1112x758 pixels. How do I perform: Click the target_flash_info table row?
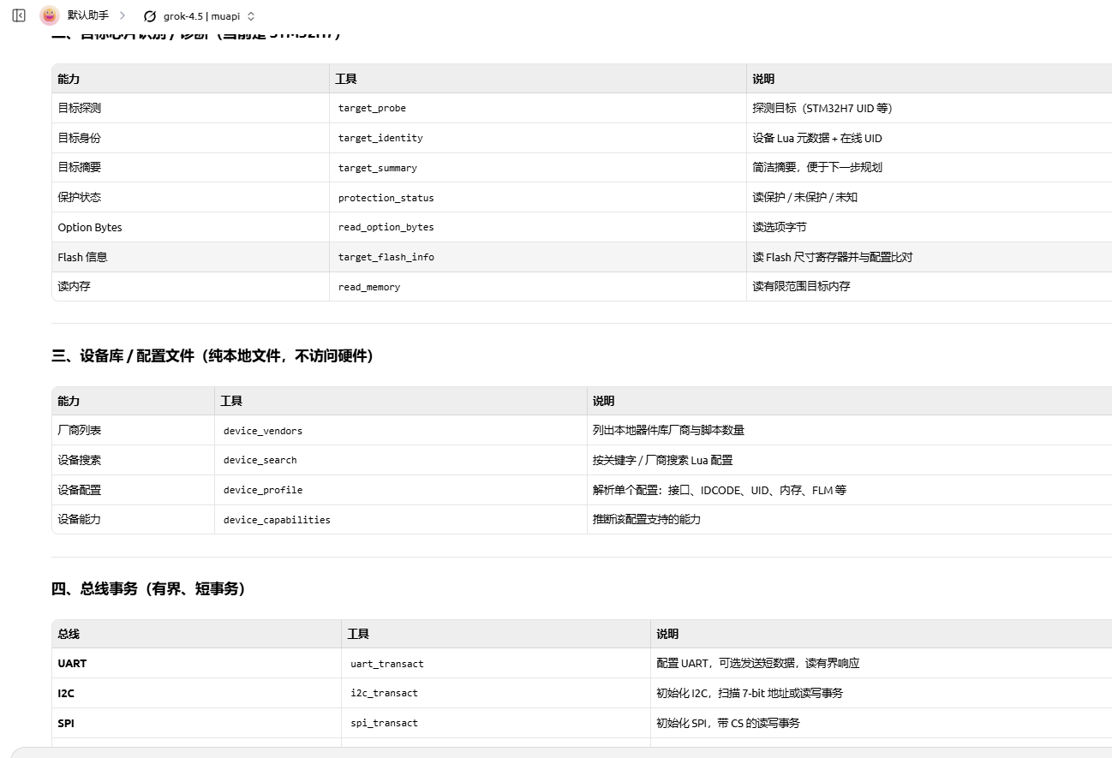coord(582,257)
